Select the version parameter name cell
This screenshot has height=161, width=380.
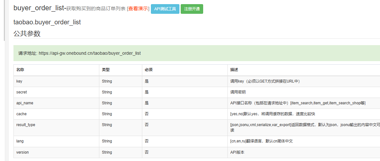click(56, 153)
